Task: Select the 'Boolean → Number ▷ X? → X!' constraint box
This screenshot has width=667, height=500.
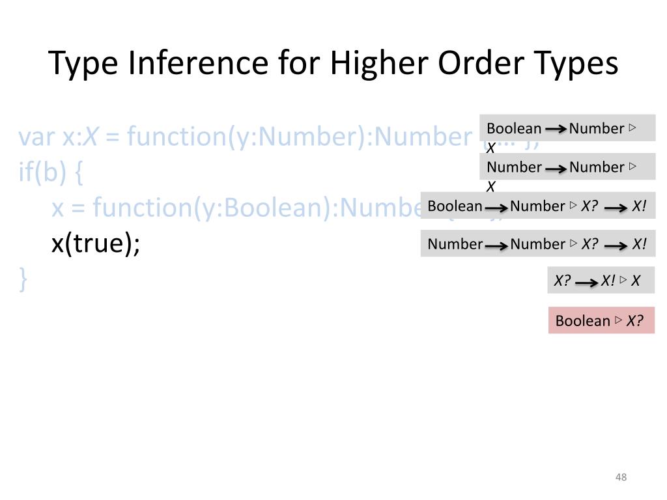Action: (x=538, y=205)
